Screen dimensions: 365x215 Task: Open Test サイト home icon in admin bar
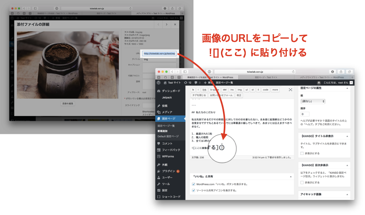[165, 82]
